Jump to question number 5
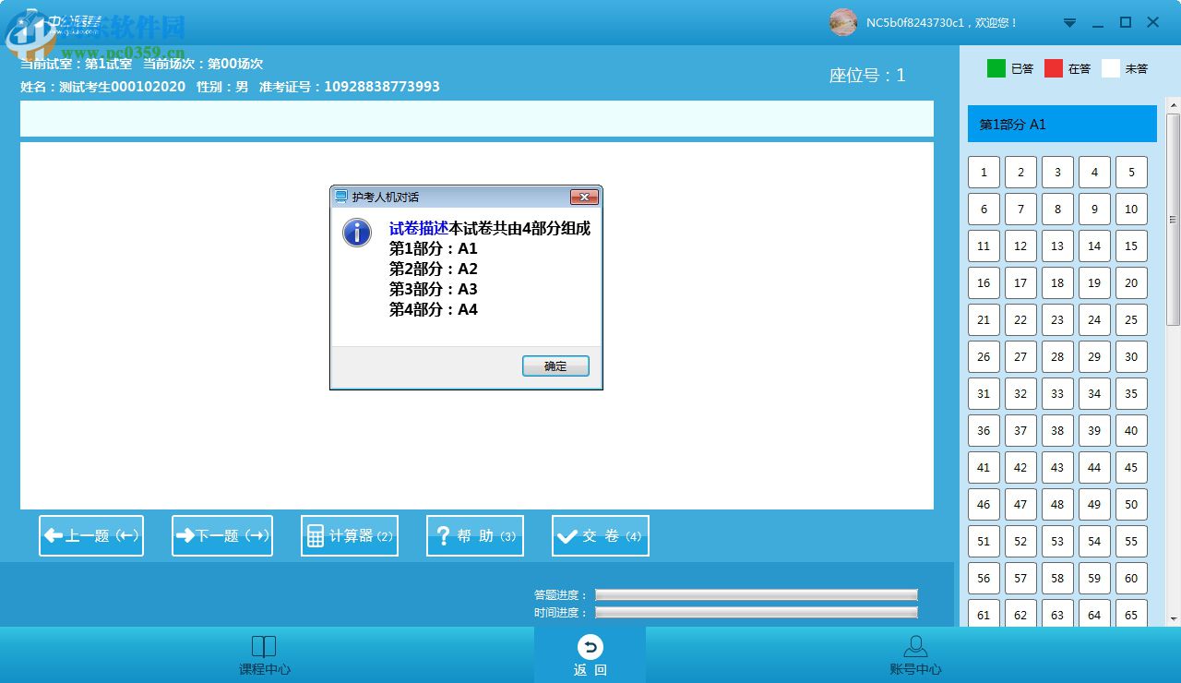The width and height of the screenshot is (1181, 683). tap(1131, 173)
